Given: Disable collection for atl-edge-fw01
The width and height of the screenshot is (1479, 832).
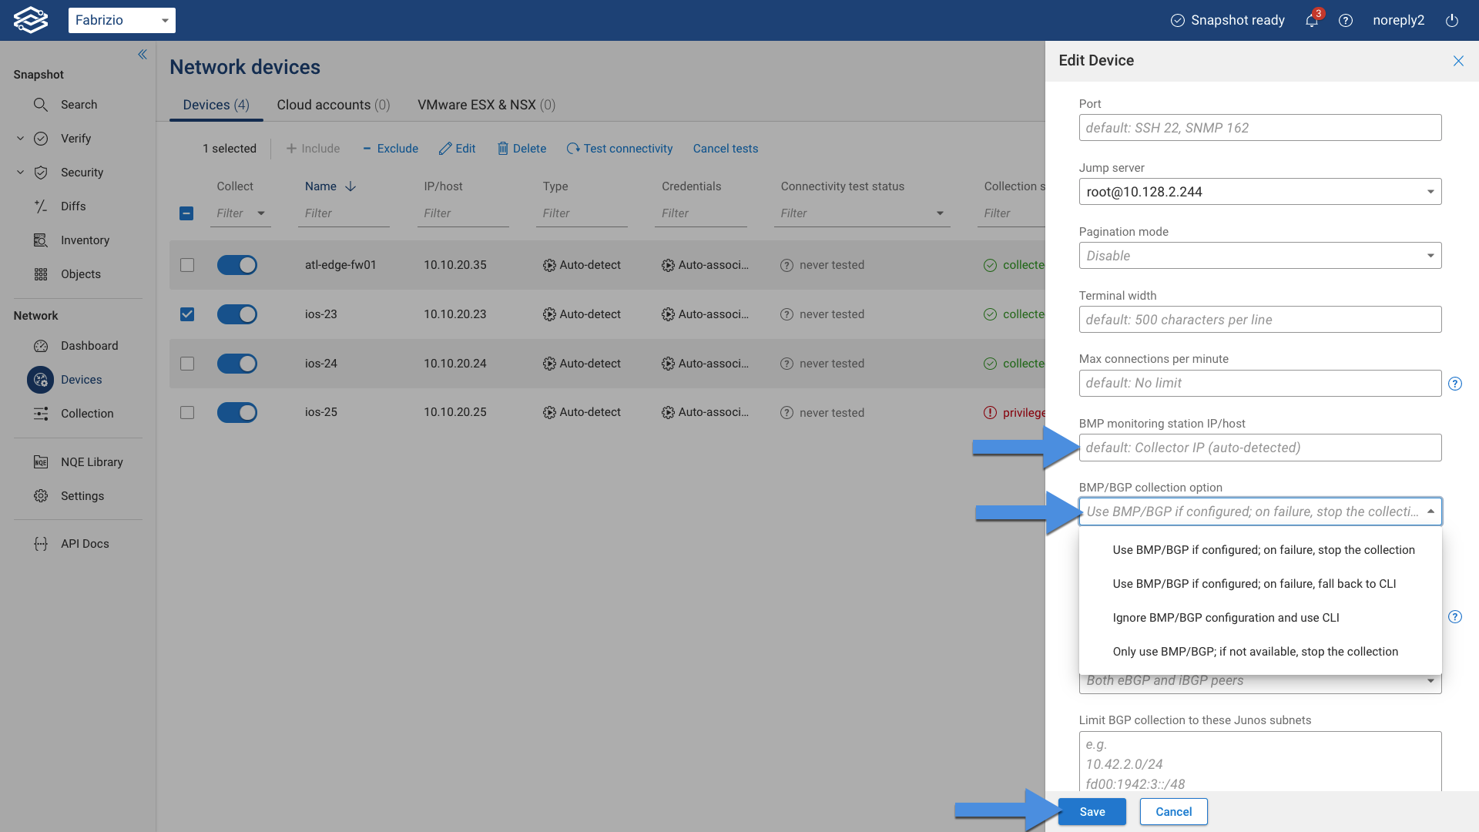Looking at the screenshot, I should [x=236, y=264].
